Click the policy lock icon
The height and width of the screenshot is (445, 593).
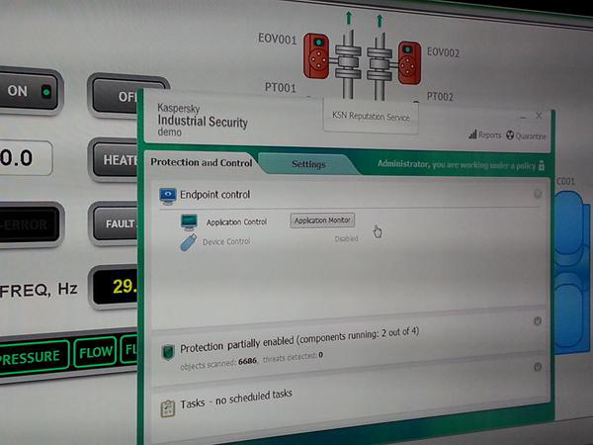(x=542, y=165)
